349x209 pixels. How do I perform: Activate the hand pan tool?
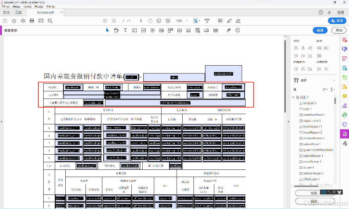150,21
